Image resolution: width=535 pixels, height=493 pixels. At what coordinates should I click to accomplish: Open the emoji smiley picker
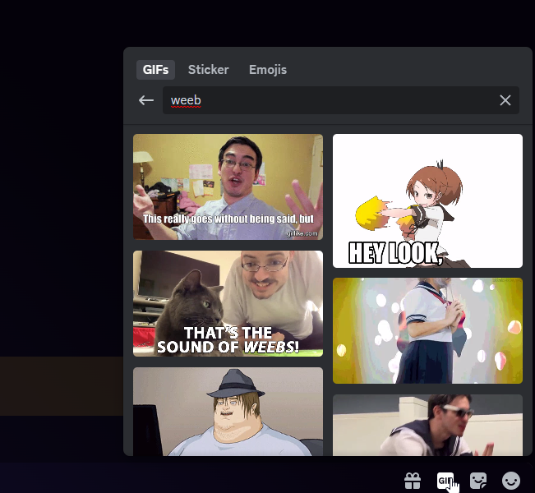pos(511,480)
